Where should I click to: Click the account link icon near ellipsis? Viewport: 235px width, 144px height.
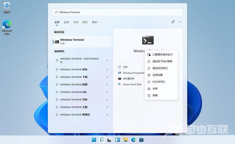coord(173,22)
